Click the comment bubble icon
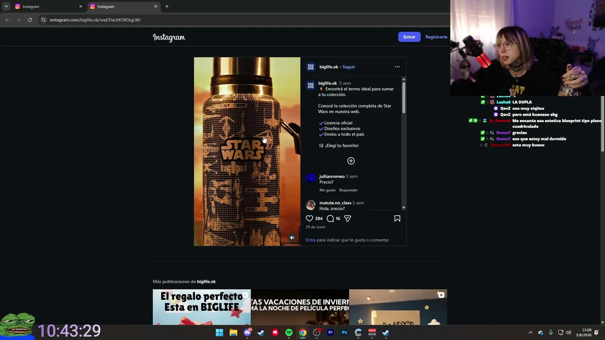Viewport: 605px width, 340px height. click(330, 219)
